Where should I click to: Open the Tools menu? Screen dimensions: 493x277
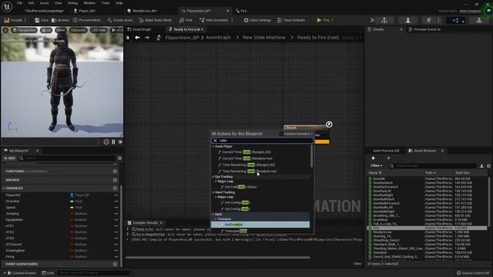(x=106, y=3)
